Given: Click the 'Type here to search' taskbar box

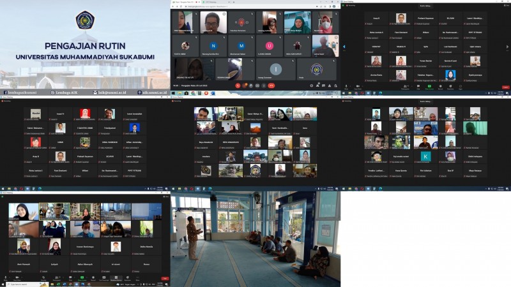Looking at the screenshot, I should point(27,284).
